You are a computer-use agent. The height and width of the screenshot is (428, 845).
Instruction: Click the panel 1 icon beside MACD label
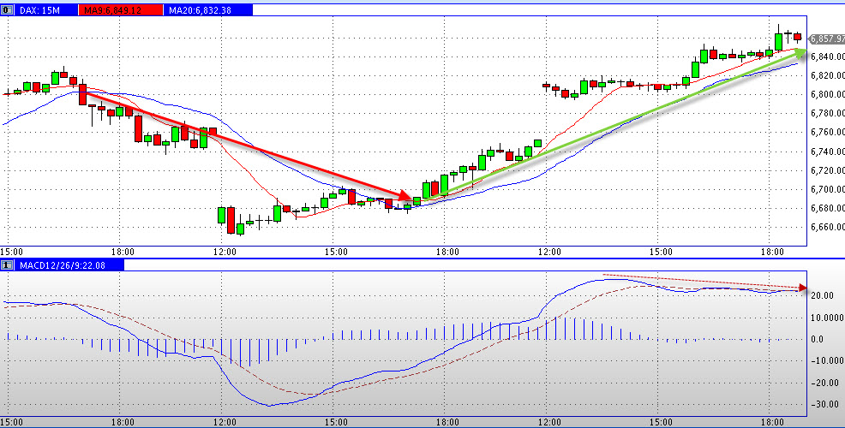pos(8,265)
